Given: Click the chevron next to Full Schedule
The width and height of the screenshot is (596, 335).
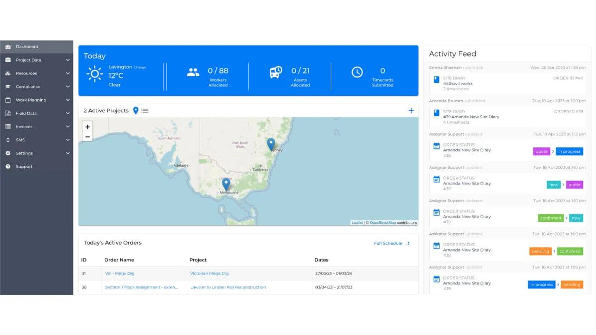Looking at the screenshot, I should tap(409, 243).
